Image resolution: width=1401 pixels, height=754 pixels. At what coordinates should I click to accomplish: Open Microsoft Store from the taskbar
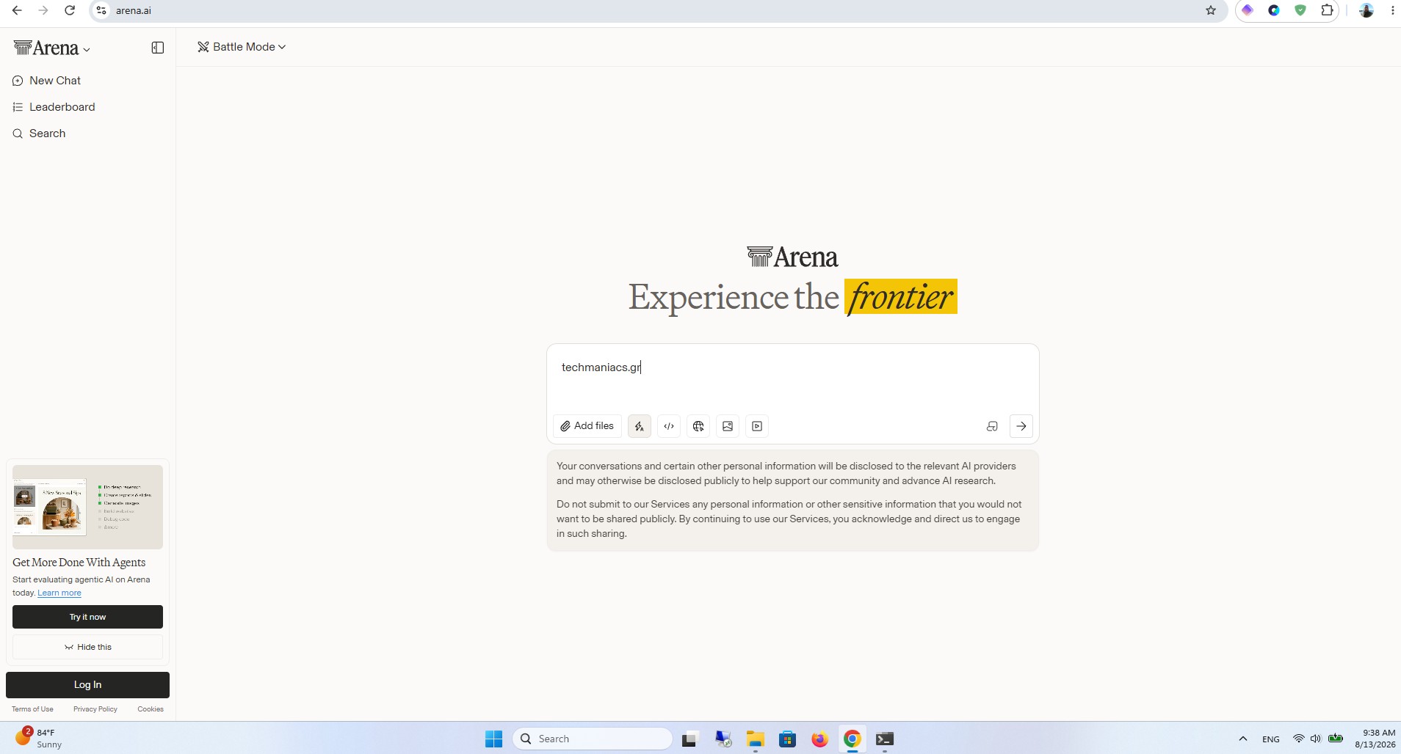tap(788, 739)
